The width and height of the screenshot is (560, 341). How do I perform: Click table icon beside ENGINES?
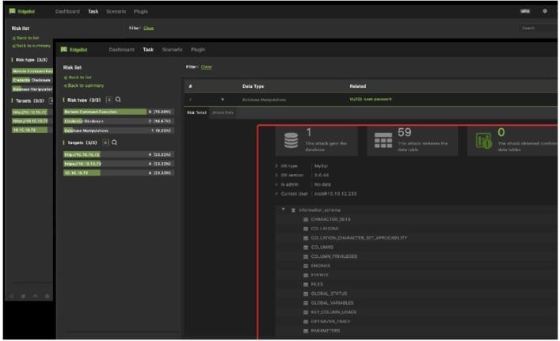tap(306, 266)
